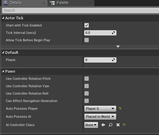
Task: Open the Auto Possess AI dropdown
Action: tap(100, 117)
